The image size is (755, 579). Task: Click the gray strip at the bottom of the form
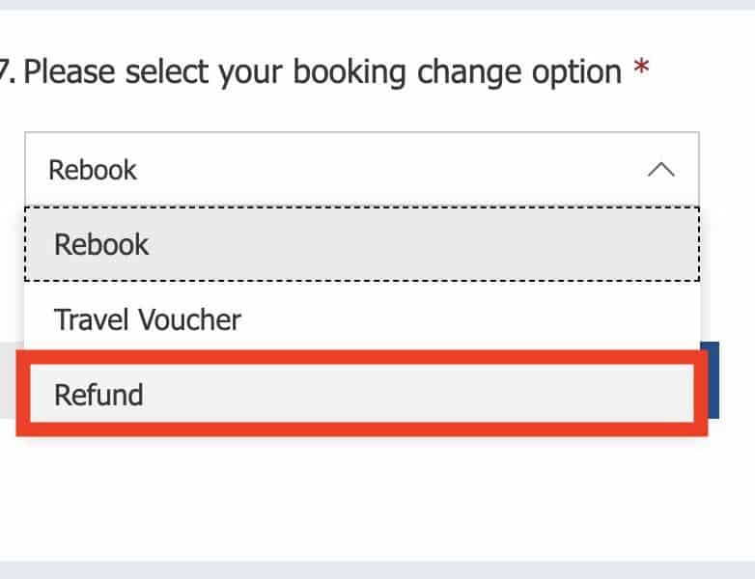pyautogui.click(x=377, y=570)
